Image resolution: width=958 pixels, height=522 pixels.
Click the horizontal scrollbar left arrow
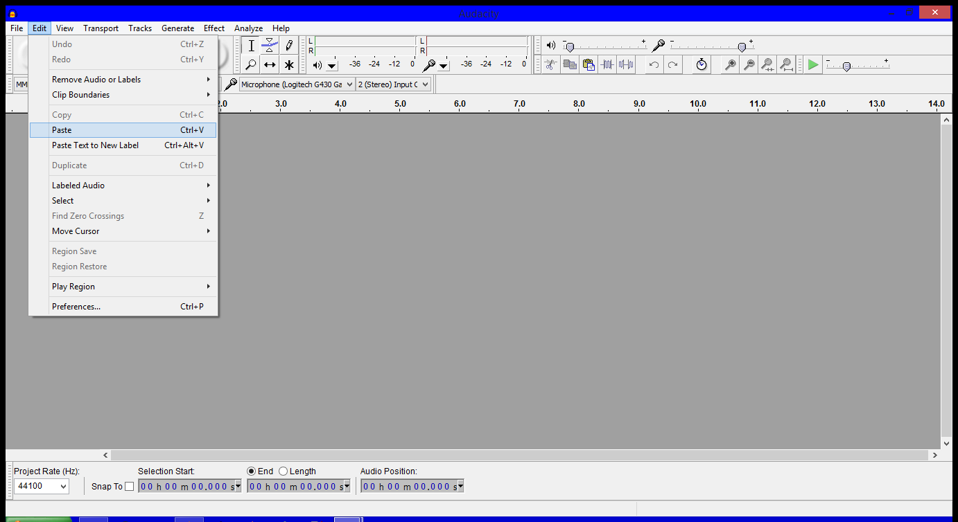[106, 456]
